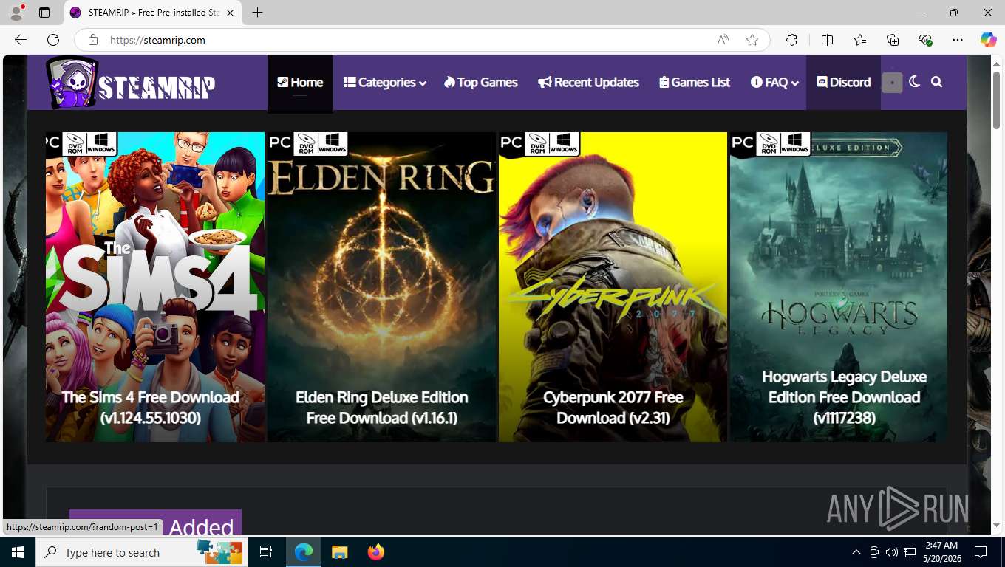This screenshot has width=1005, height=567.
Task: Close the STEAMRIP browser tab
Action: point(230,13)
